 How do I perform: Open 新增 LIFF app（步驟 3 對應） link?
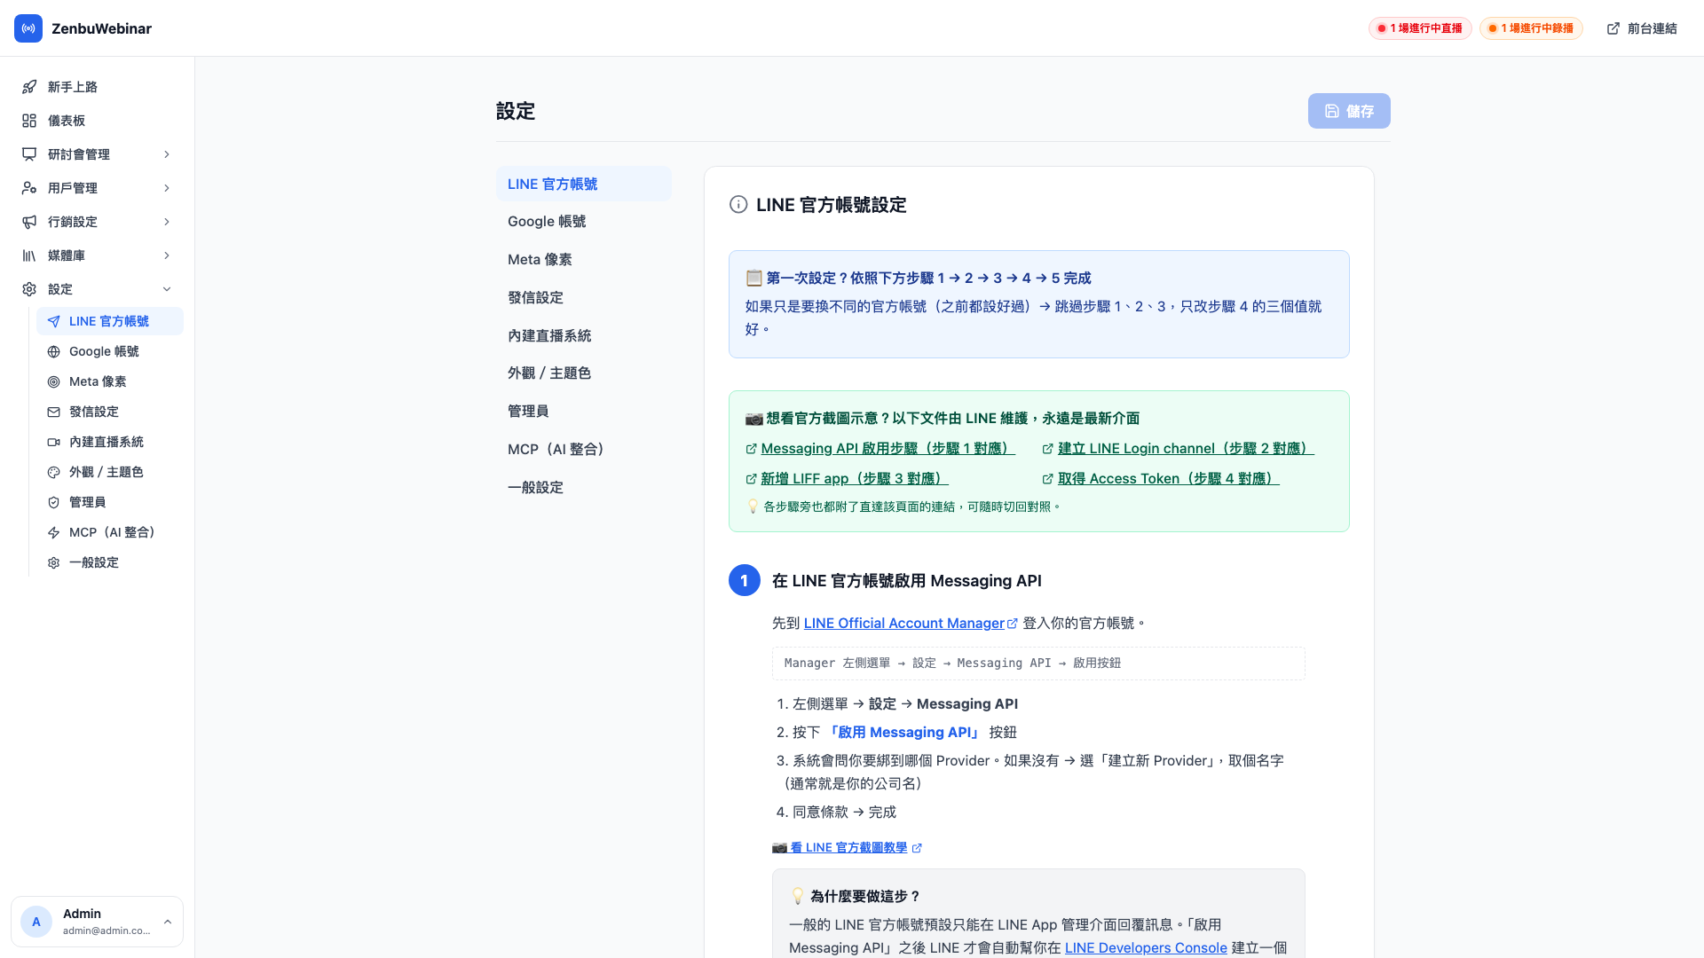[x=855, y=479]
